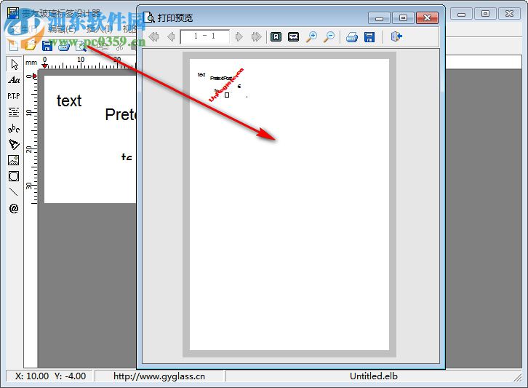Go to first page in print preview
Viewport: 528px width, 388px height.
click(154, 36)
